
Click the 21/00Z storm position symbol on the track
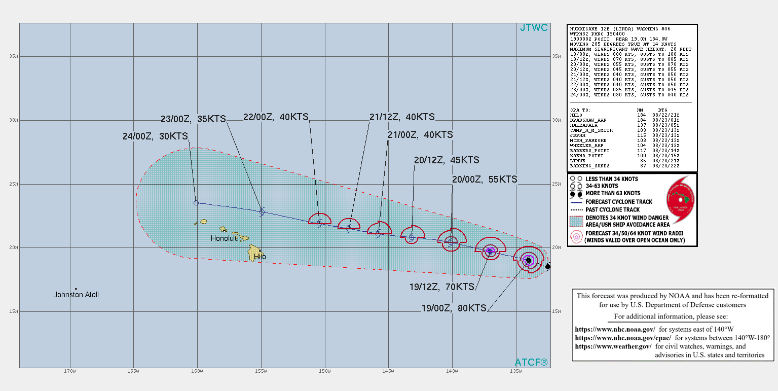pos(378,233)
